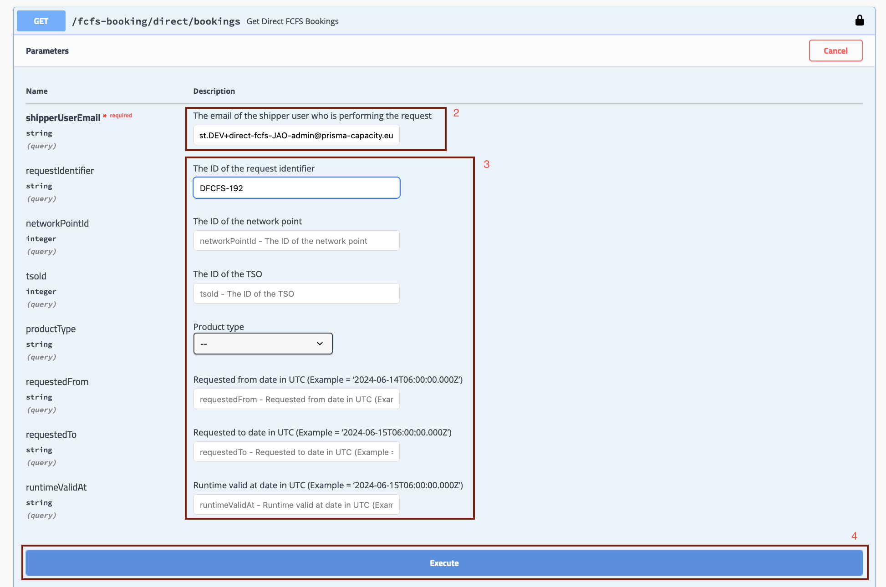Click the requestedFrom date input field
Image resolution: width=886 pixels, height=587 pixels.
[296, 399]
